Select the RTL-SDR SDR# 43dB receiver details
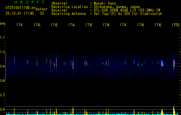The height and width of the screenshot is (115, 181). (x=127, y=10)
